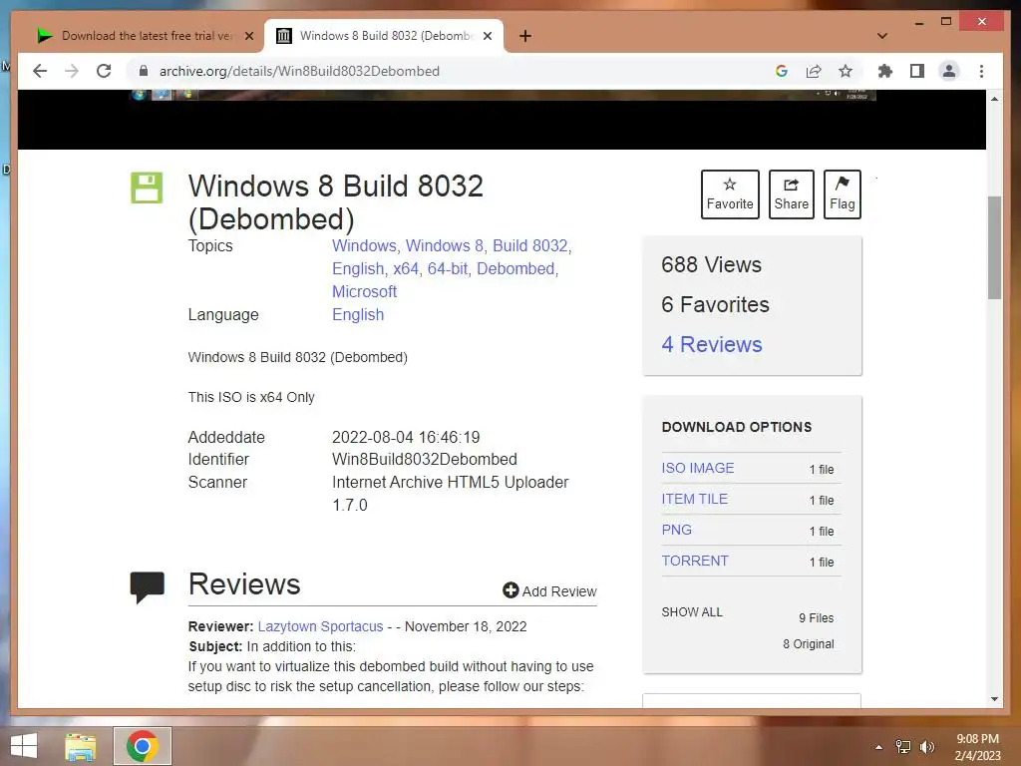Open the 64-bit topic link
Image resolution: width=1021 pixels, height=766 pixels.
pos(448,268)
